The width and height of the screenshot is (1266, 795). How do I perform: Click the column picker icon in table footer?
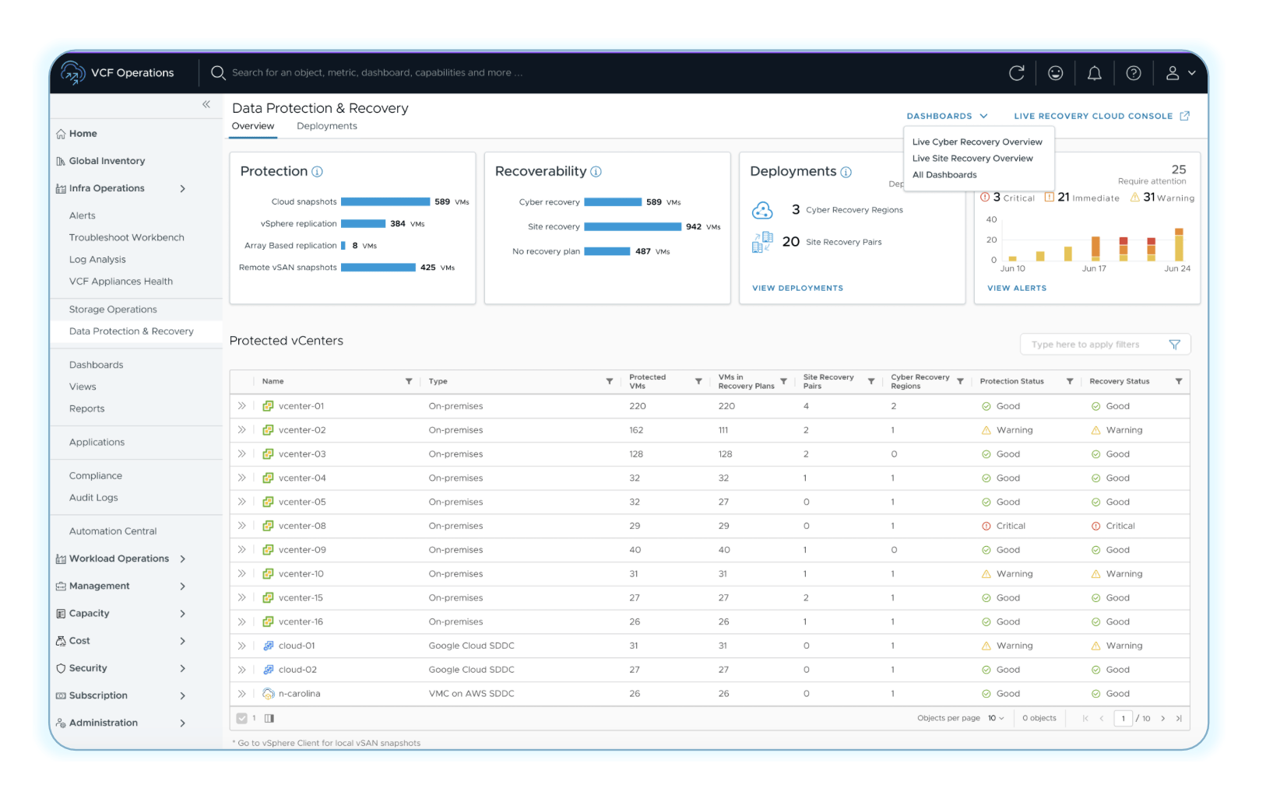pyautogui.click(x=269, y=719)
